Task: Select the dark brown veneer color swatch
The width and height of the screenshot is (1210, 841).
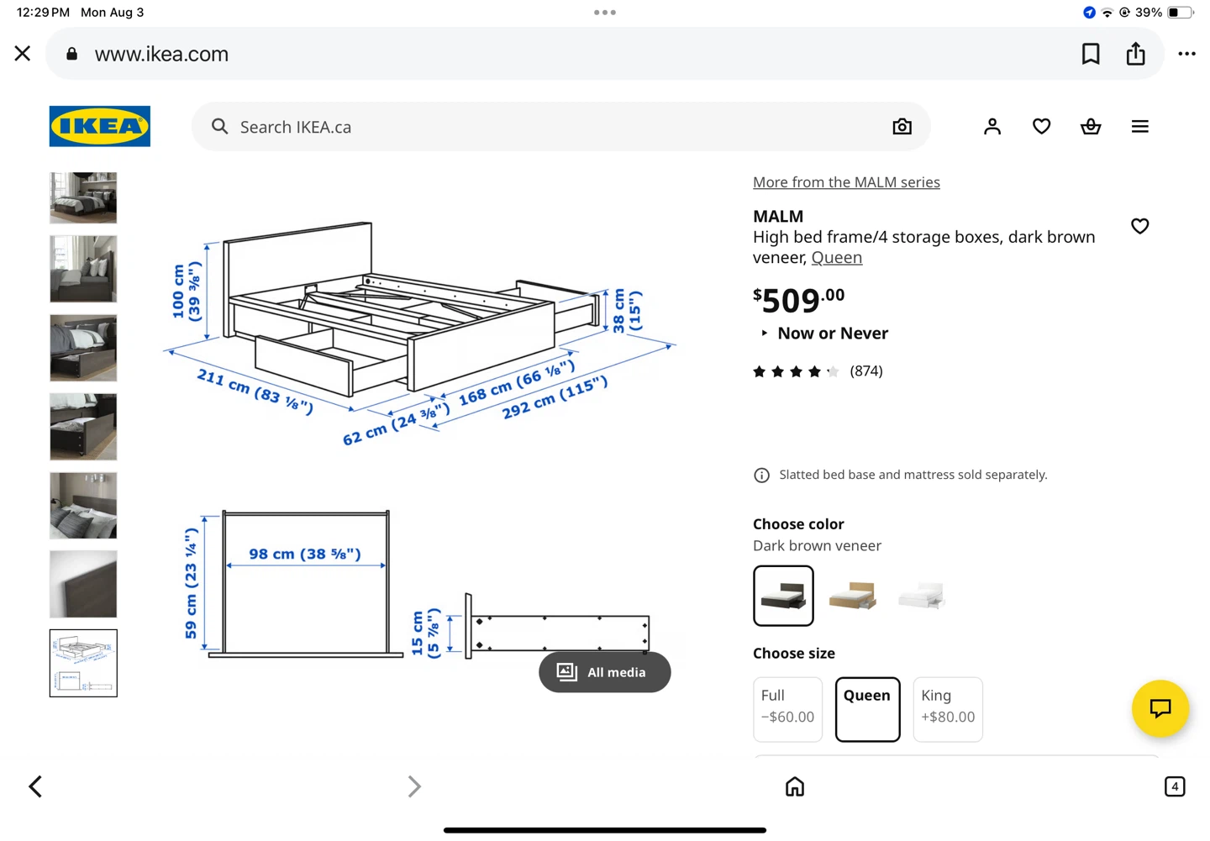Action: (783, 596)
